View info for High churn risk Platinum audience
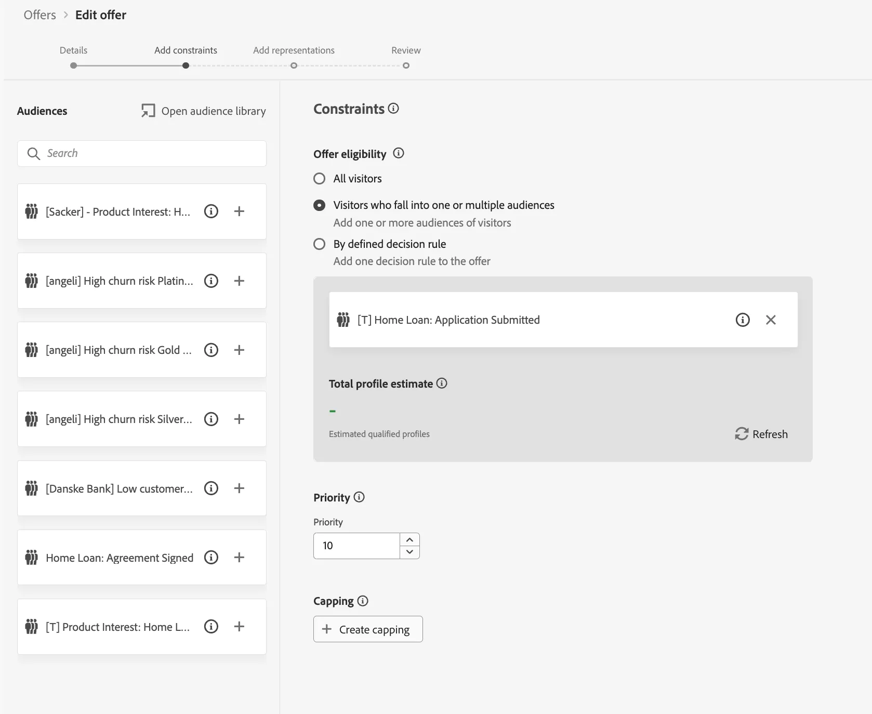Screen dimensions: 872x714 pos(211,281)
